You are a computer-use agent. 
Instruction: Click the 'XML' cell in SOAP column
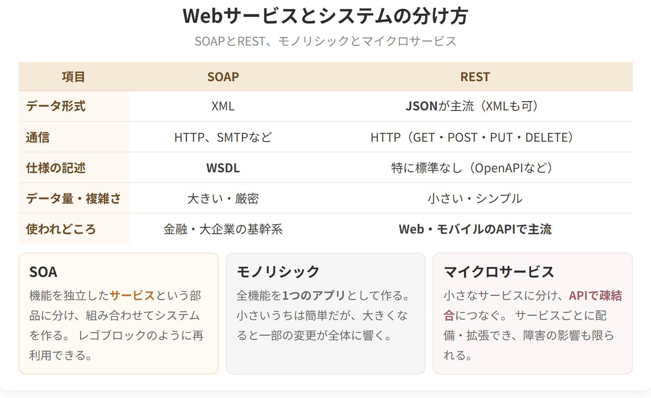click(223, 106)
